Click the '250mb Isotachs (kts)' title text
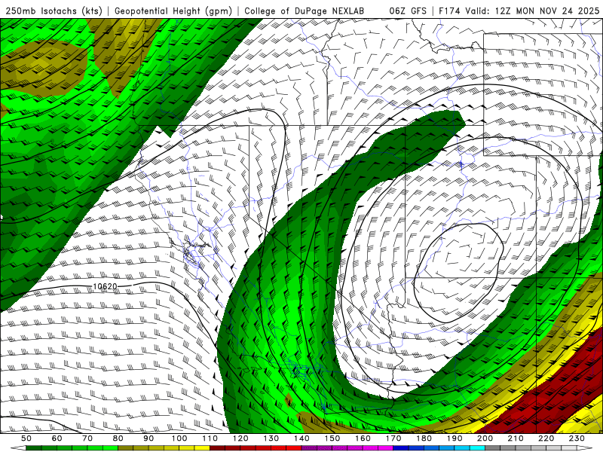 54,11
